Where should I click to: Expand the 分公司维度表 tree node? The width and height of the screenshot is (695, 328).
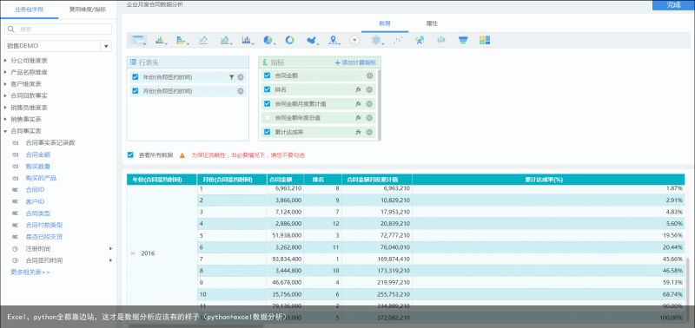(5, 60)
